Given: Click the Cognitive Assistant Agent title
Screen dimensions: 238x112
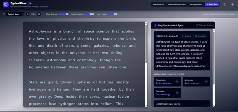Looking at the screenshot, I should pyautogui.click(x=171, y=25).
